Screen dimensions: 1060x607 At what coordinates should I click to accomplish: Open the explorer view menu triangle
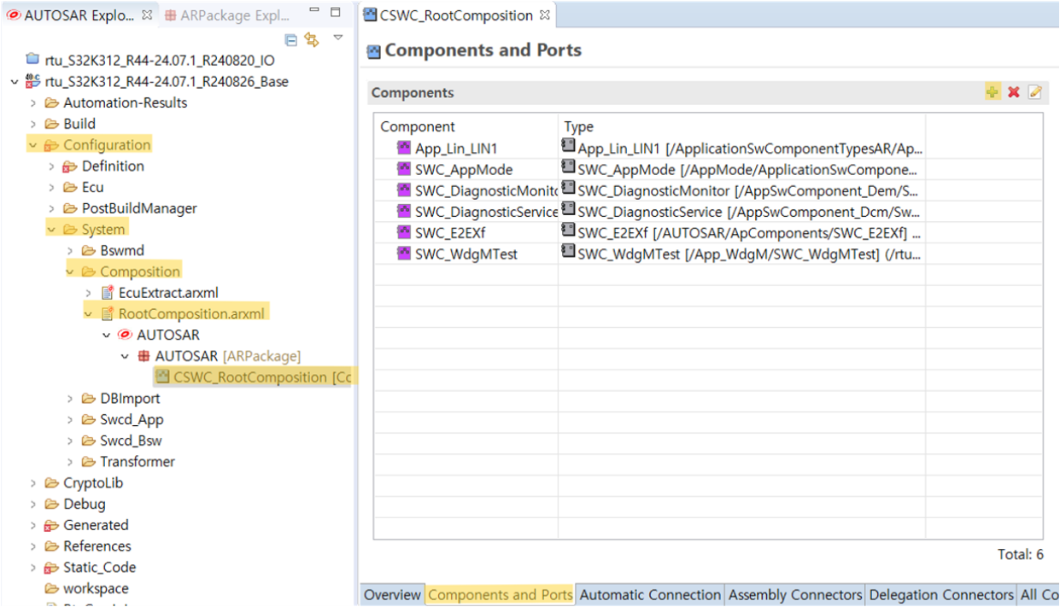(338, 38)
